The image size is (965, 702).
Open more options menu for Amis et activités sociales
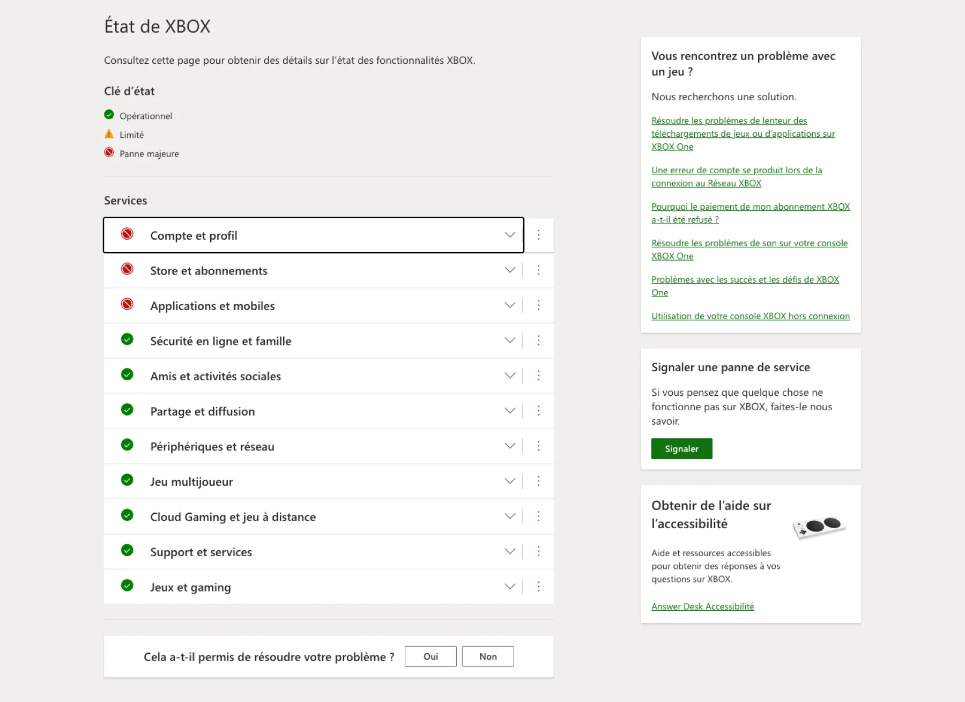[539, 375]
